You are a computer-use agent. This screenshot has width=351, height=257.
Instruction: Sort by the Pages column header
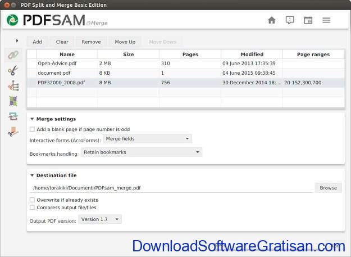(190, 55)
